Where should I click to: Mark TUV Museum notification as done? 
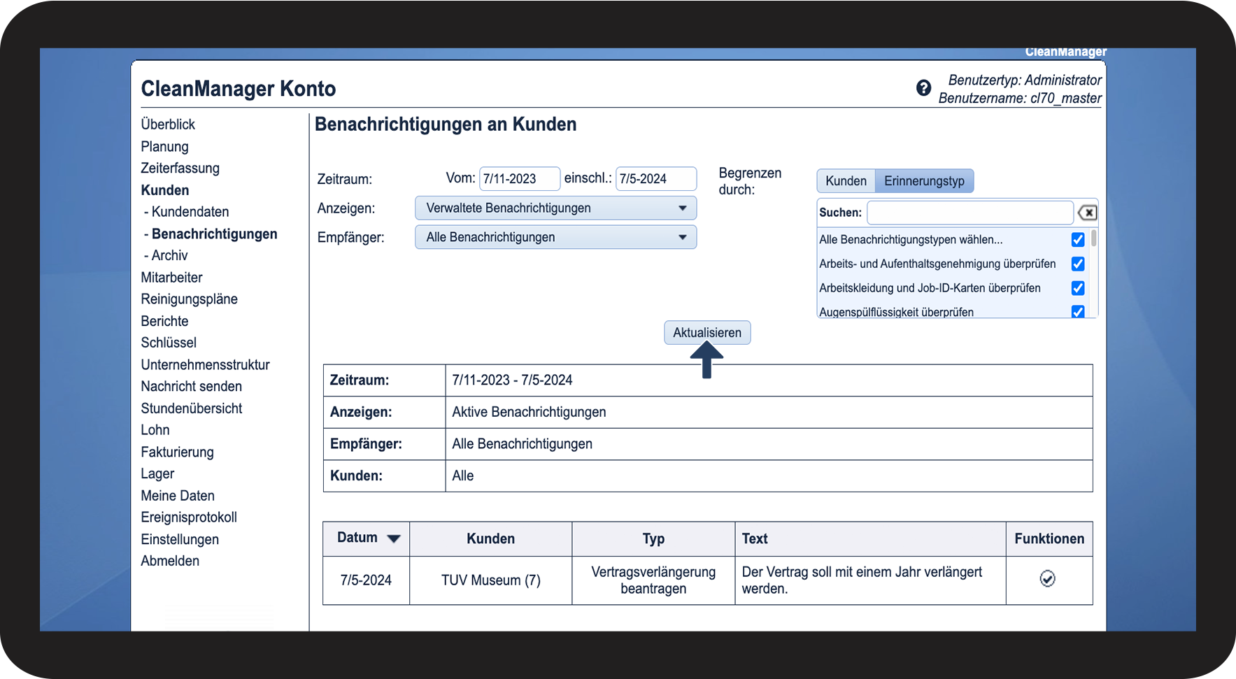click(x=1047, y=579)
